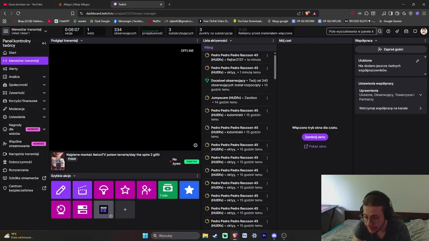Open the Współpraca panel dropdown

pos(376,41)
